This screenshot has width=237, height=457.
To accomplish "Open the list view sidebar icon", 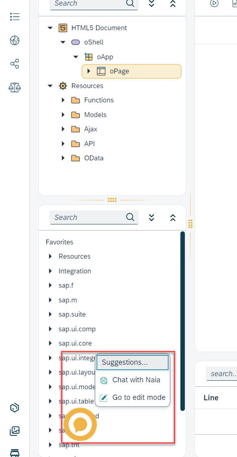I will [x=15, y=17].
